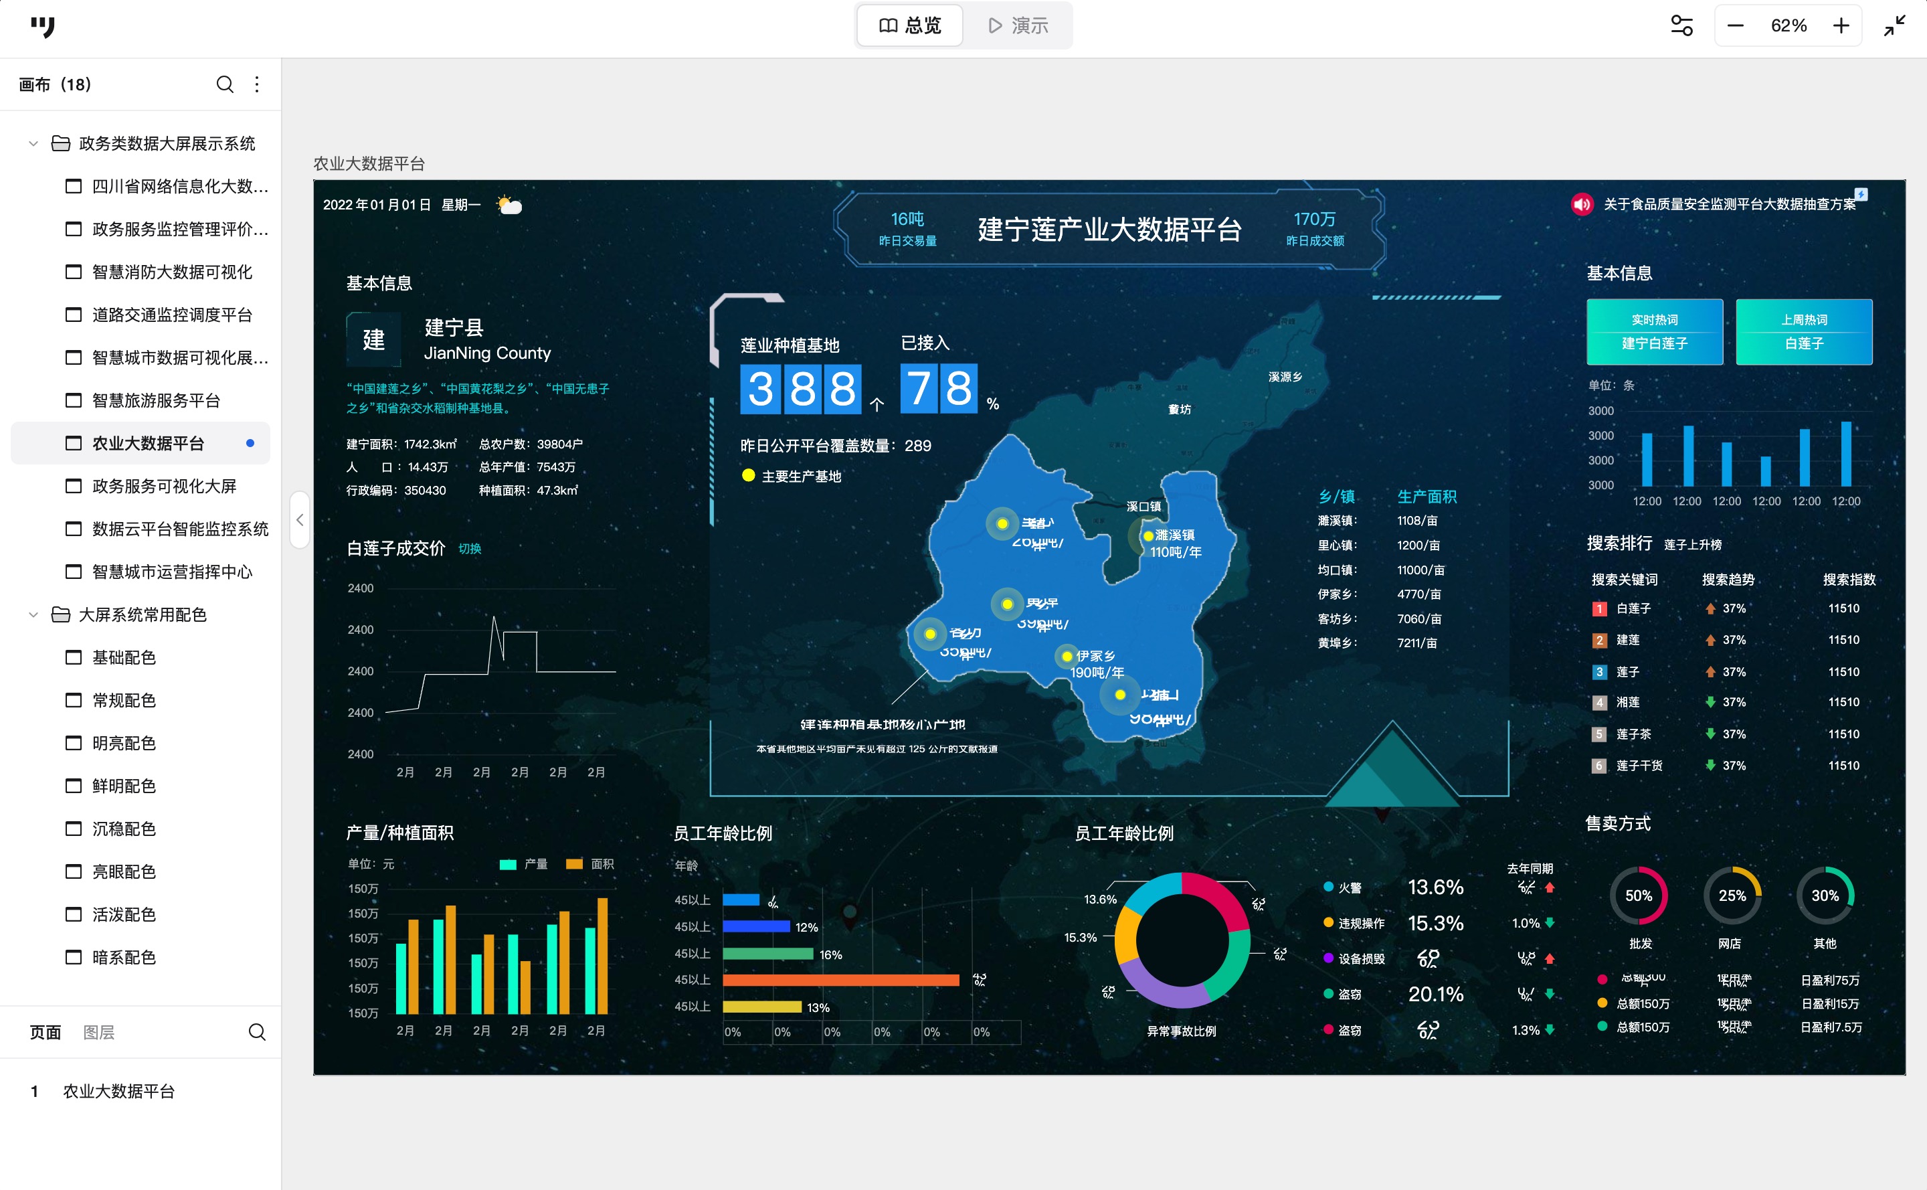Click the red speaker announcement icon
Screen dimensions: 1927x1190
pyautogui.click(x=1582, y=205)
